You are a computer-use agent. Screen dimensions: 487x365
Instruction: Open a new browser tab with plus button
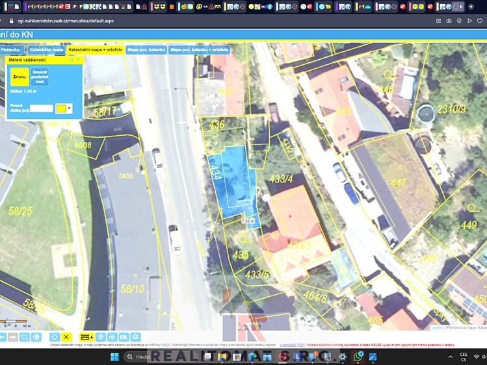coord(471,6)
